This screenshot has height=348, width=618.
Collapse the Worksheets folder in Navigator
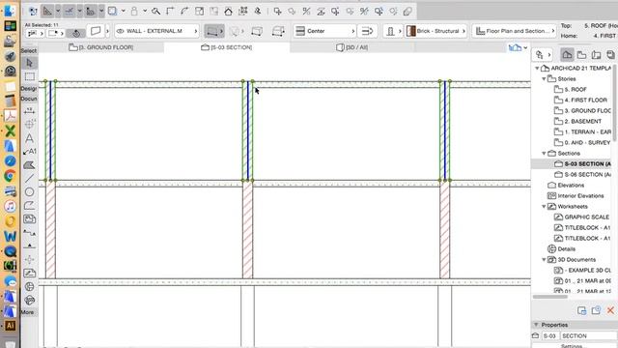(544, 206)
